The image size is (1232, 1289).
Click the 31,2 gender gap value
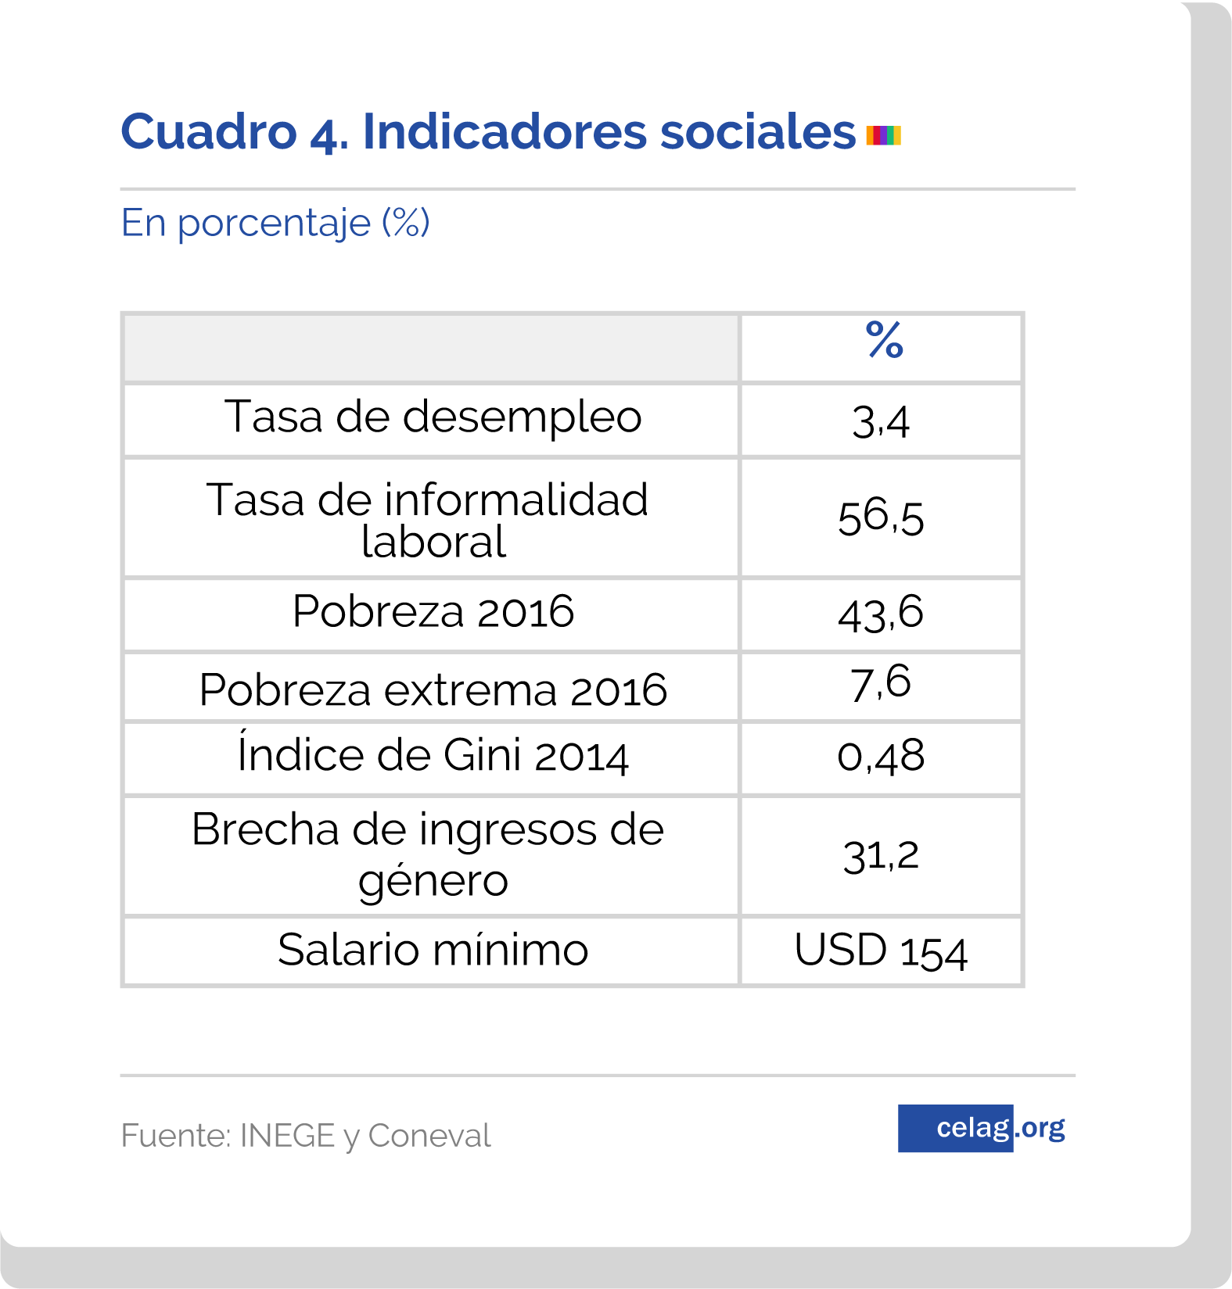tap(881, 855)
